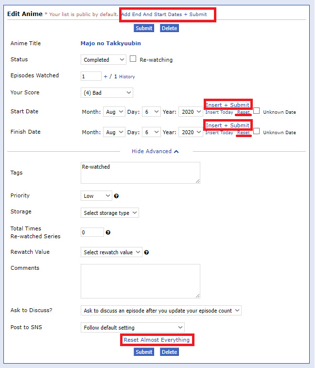316x368 pixels.
Task: Toggle the Re-watching checkbox
Action: [x=134, y=59]
